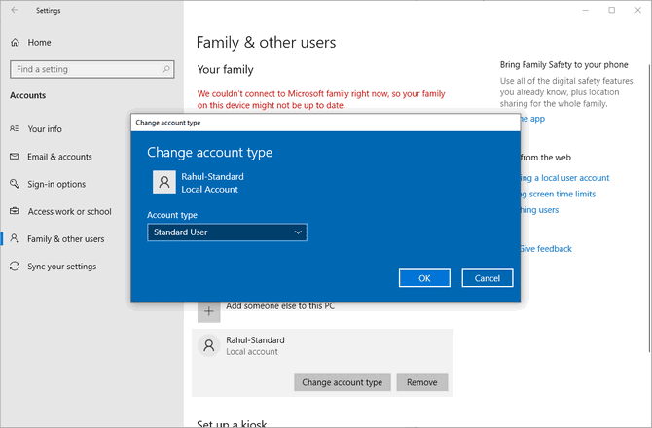This screenshot has width=652, height=428.
Task: Click the plus icon to add someone else
Action: [x=208, y=310]
